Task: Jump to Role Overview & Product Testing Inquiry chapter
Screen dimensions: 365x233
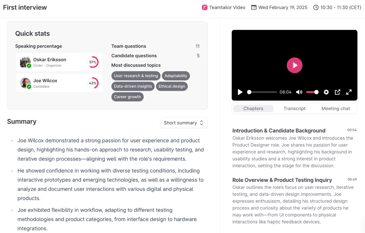Action: [282, 180]
